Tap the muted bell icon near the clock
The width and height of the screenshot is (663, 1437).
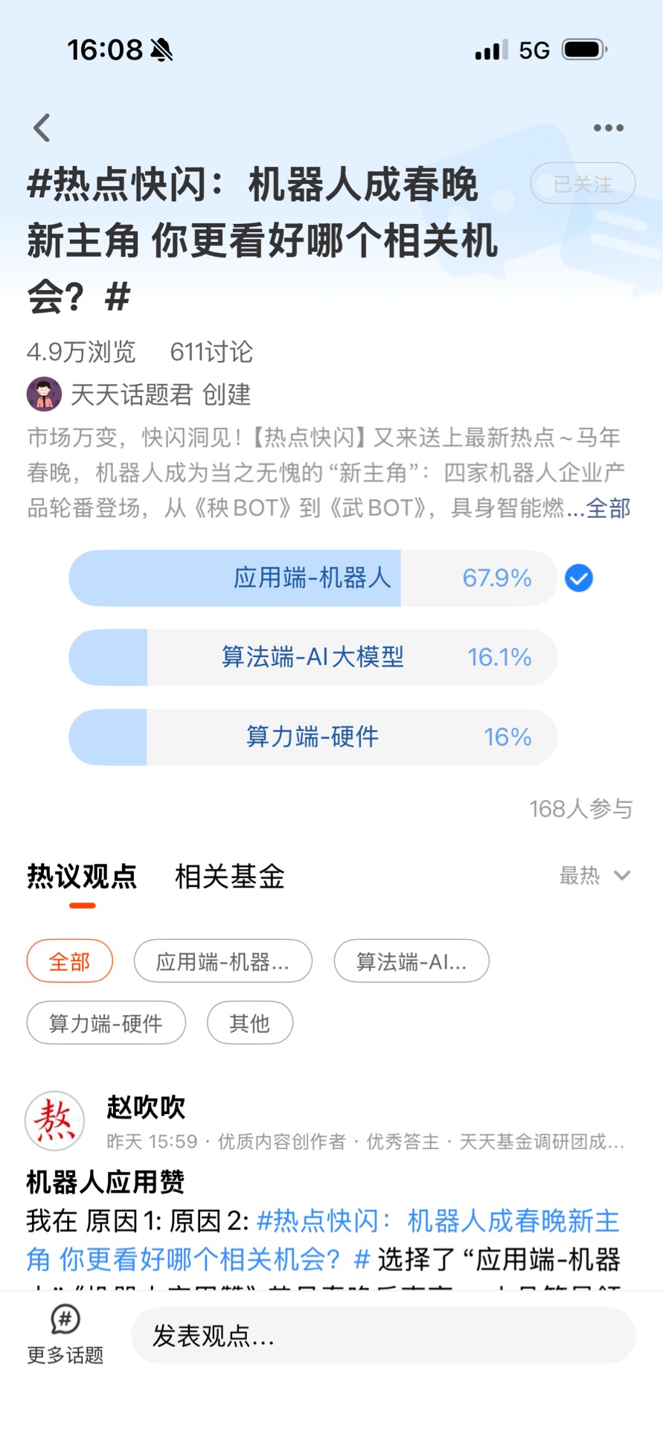(161, 50)
